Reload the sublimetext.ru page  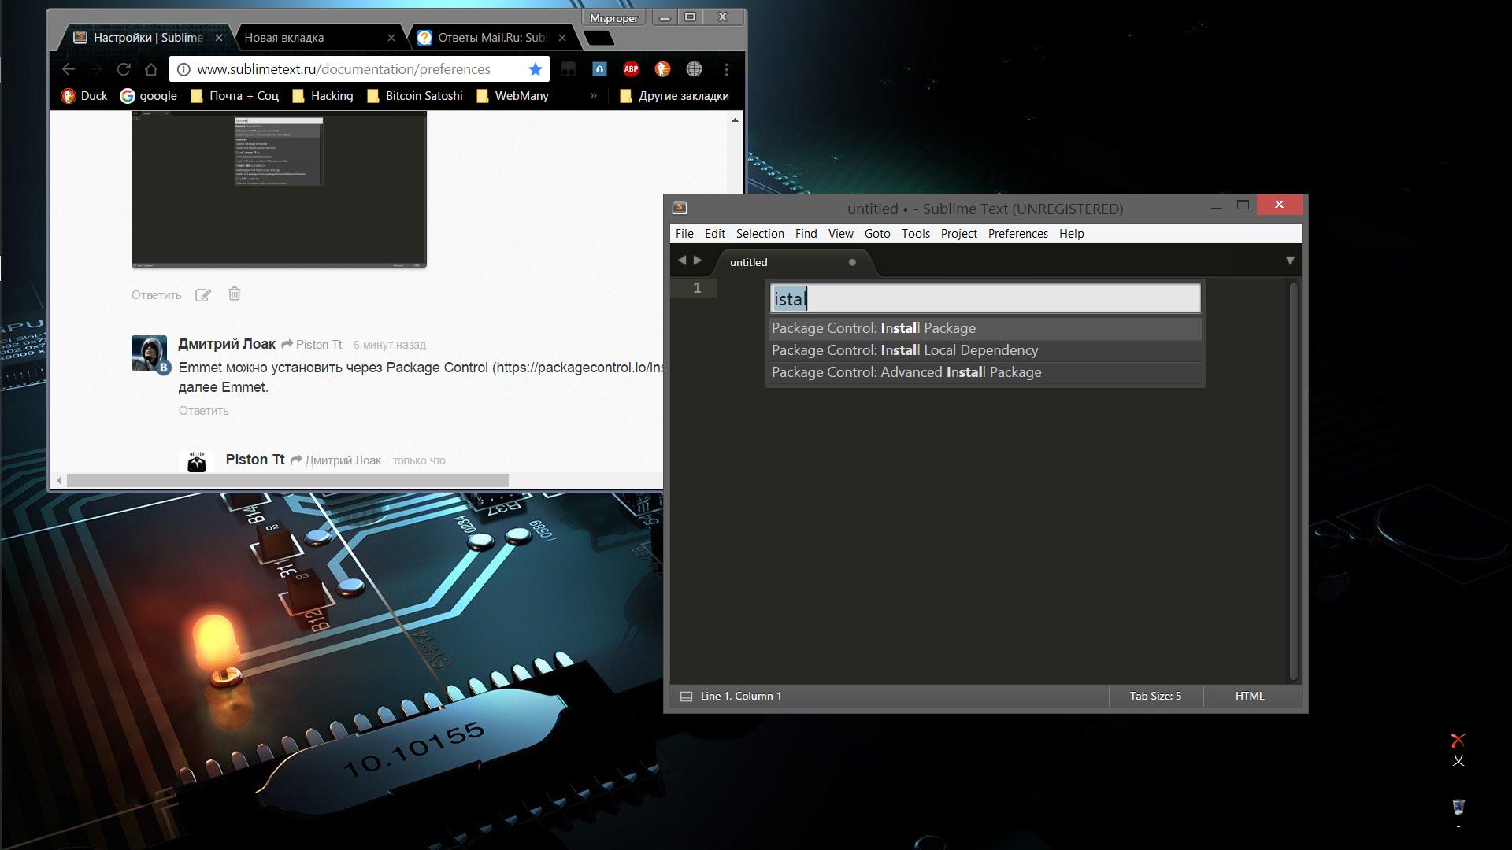(x=124, y=69)
